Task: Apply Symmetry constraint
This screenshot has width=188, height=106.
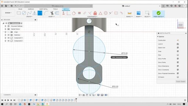Action: click(116, 13)
